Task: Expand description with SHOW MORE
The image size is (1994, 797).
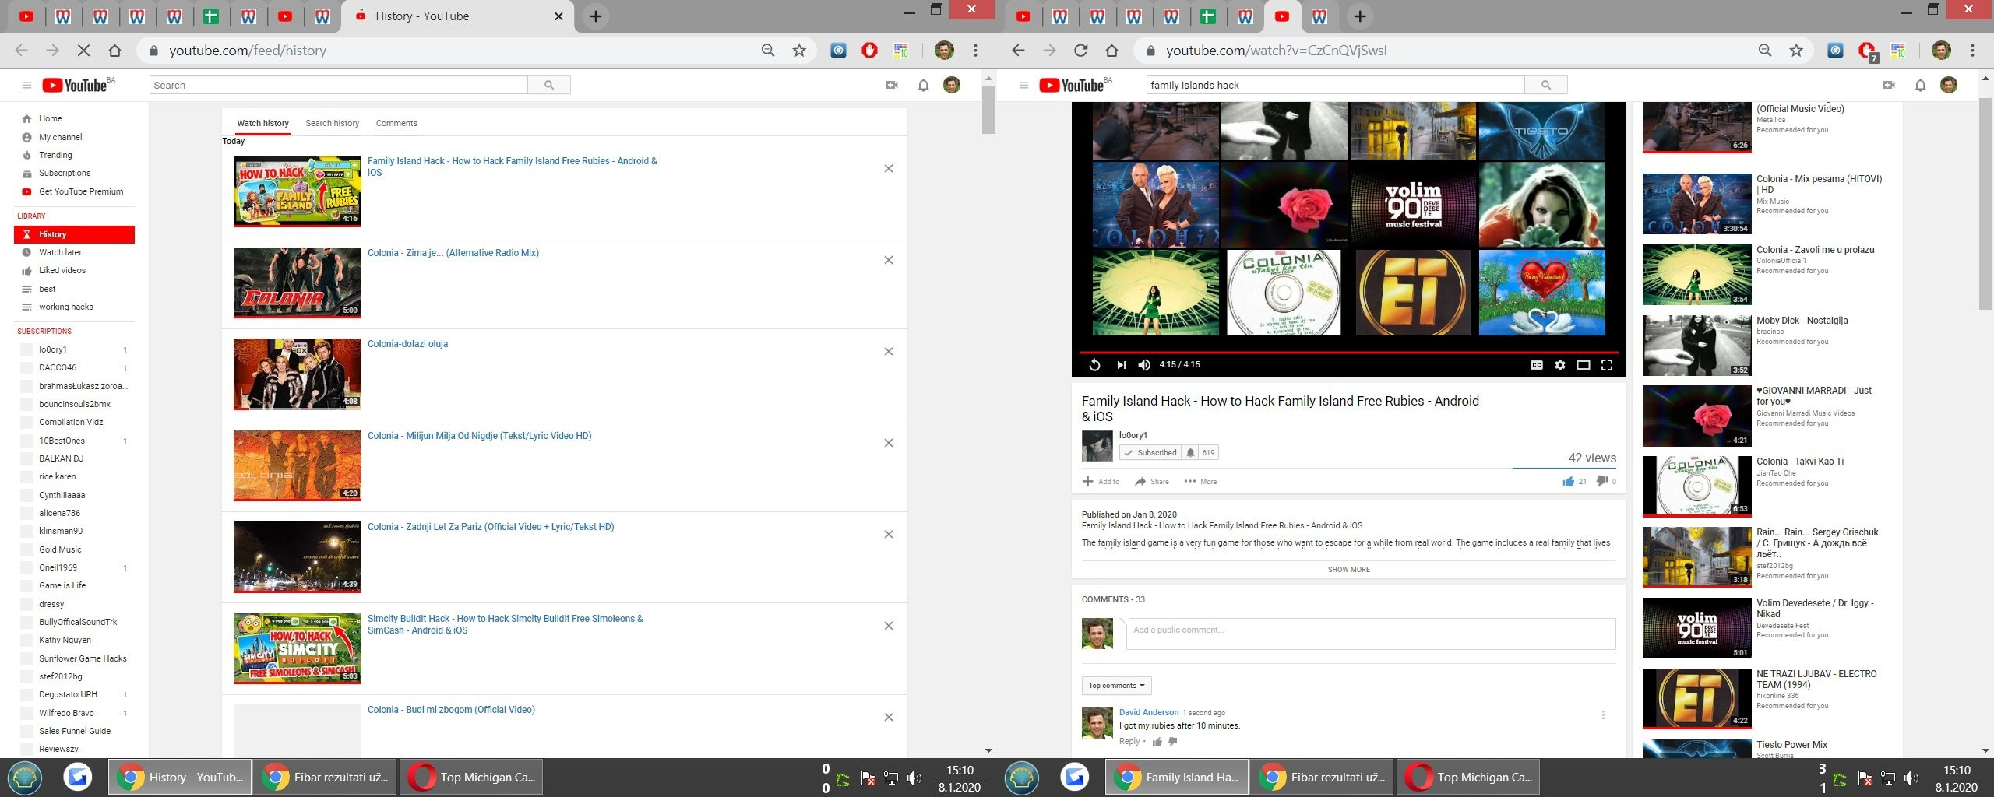Action: click(1348, 570)
